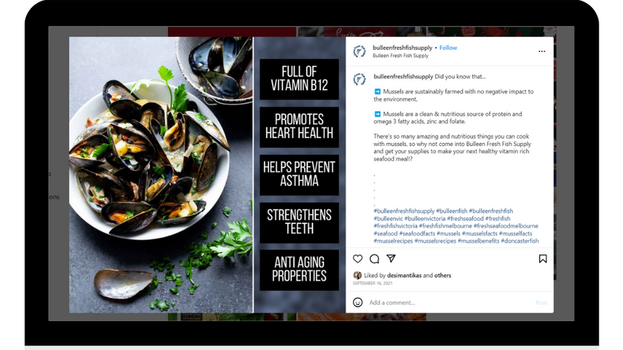Open the #freshseafoodmelbourne hashtag

click(506, 226)
